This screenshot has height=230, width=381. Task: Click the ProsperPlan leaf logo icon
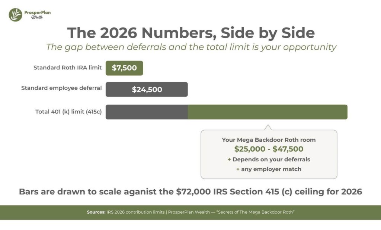pos(15,15)
